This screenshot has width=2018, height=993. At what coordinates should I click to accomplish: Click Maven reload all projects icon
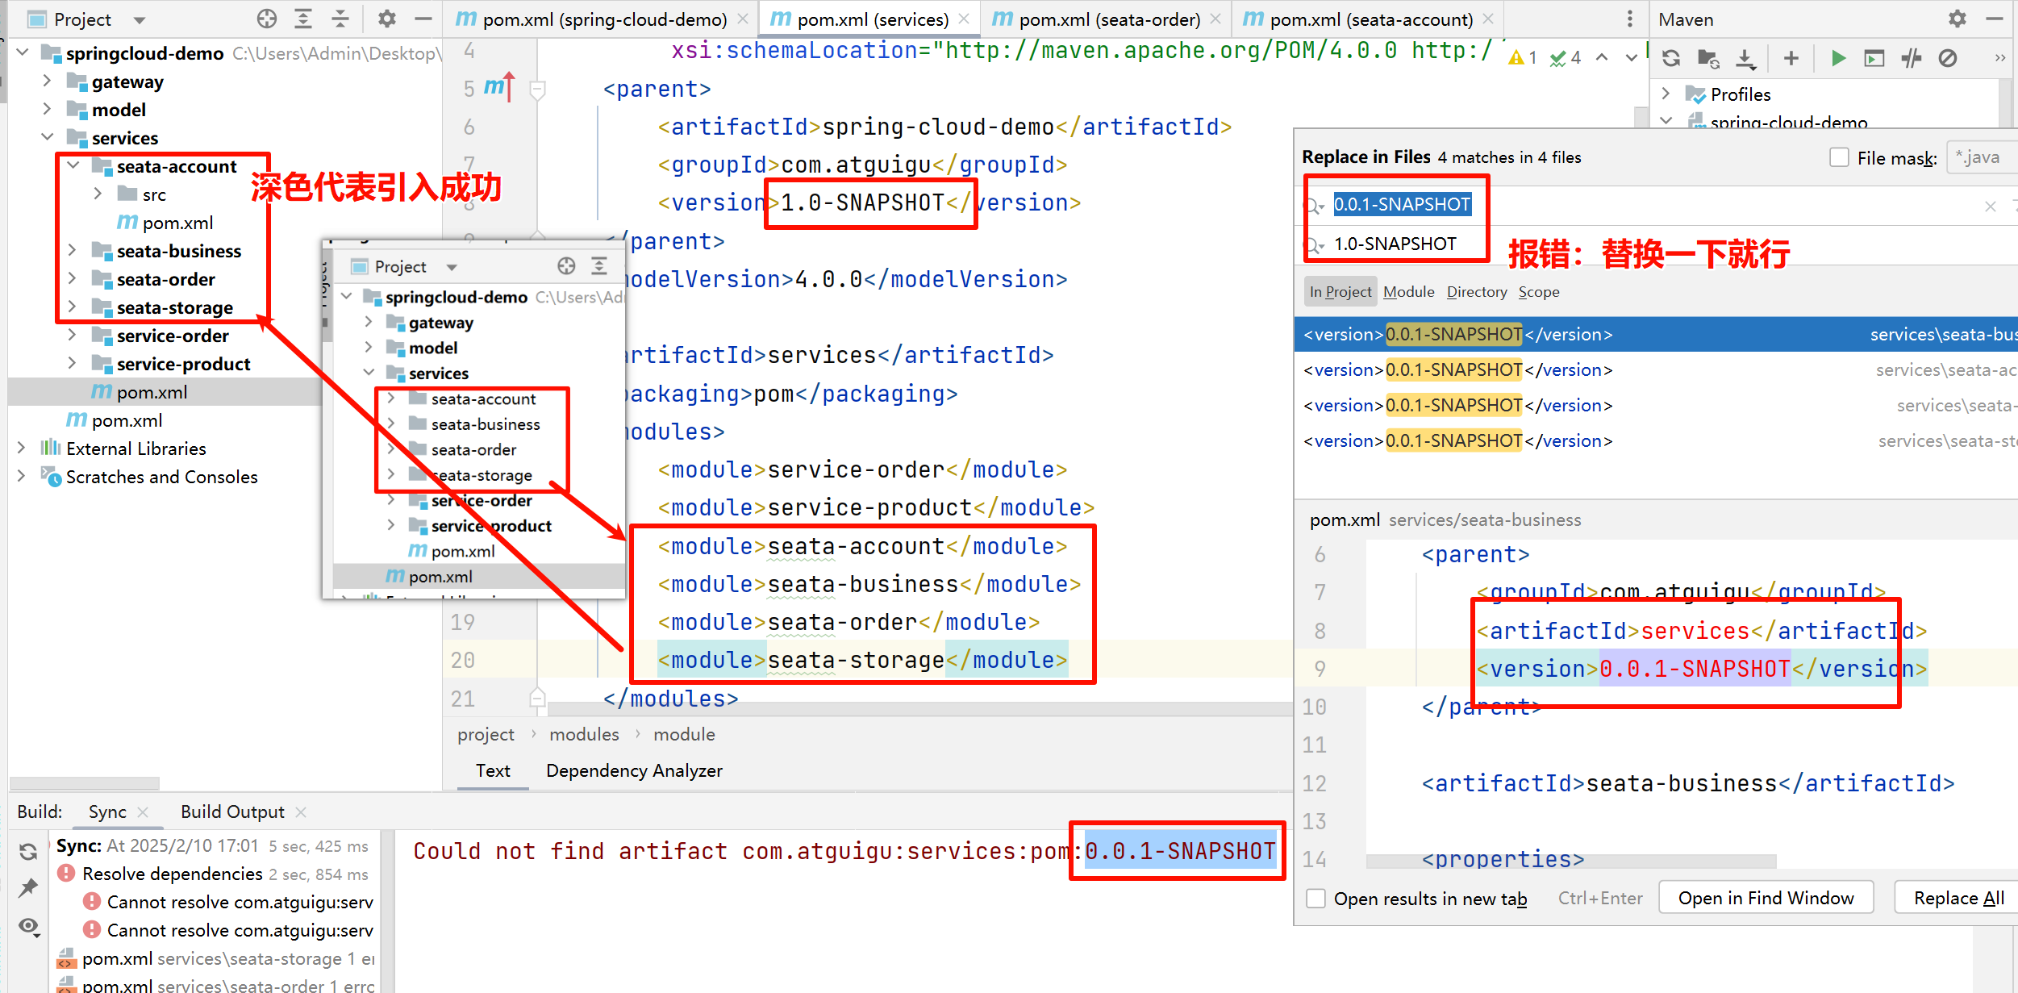pos(1671,58)
